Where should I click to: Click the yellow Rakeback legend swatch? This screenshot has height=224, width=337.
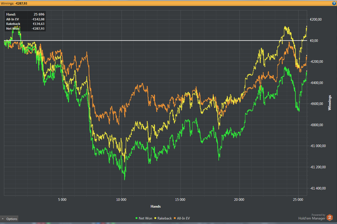click(155, 218)
